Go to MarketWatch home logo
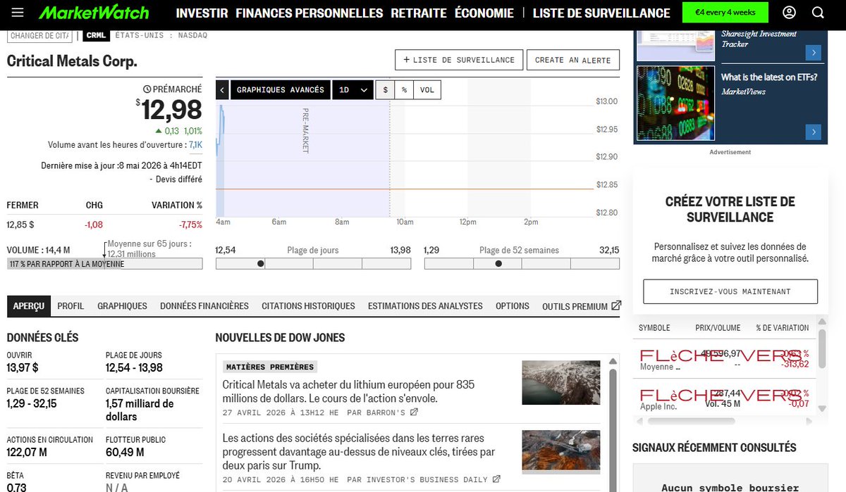The image size is (846, 492). pos(94,13)
